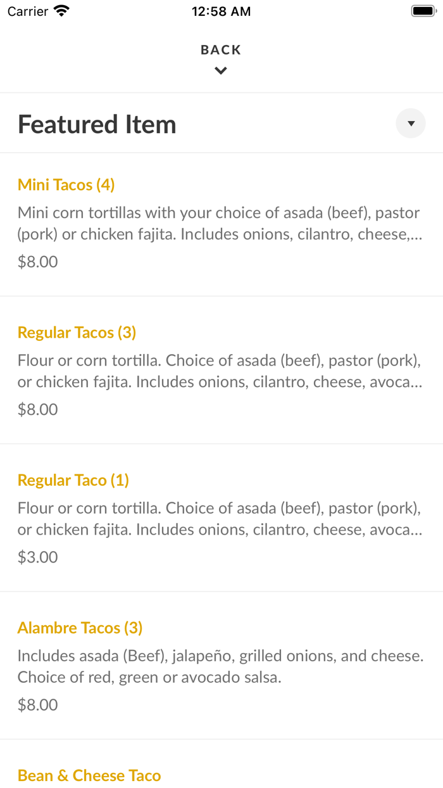Tap the Featured Item section header
This screenshot has height=788, width=443.
pyautogui.click(x=97, y=124)
